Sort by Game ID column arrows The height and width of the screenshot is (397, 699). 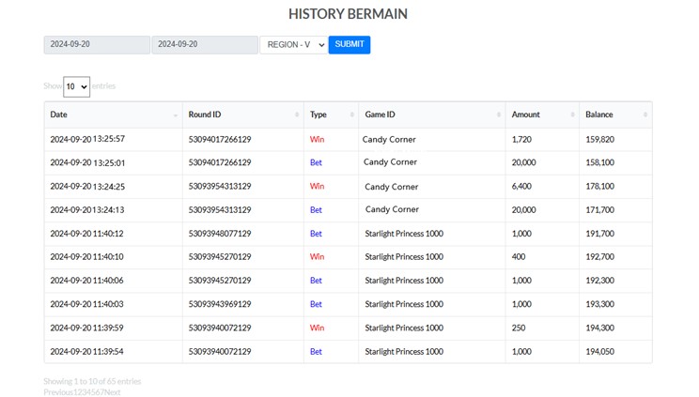[x=498, y=115]
